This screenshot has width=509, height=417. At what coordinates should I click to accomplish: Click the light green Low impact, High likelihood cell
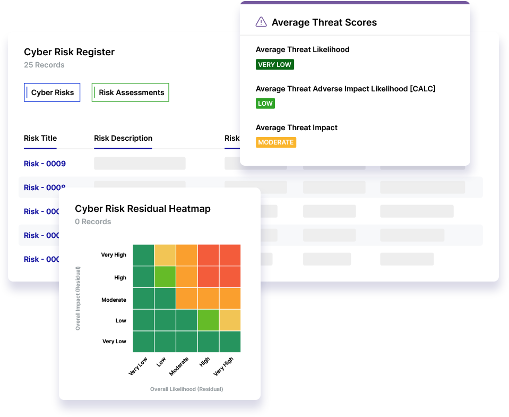coord(208,320)
